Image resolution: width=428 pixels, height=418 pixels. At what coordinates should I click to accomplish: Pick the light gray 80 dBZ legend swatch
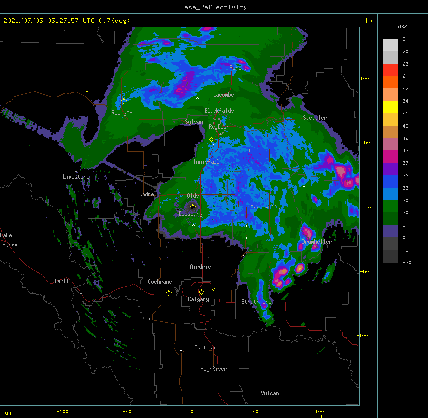click(390, 45)
